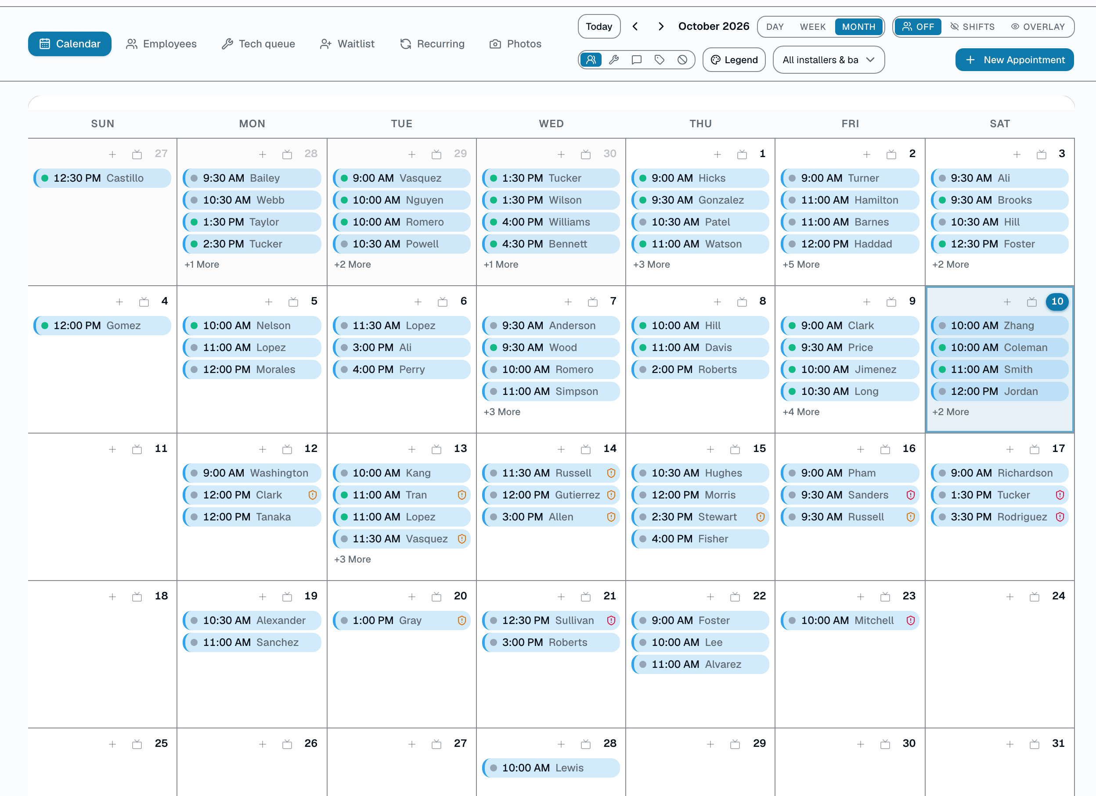The height and width of the screenshot is (796, 1096).
Task: Click the New Appointment button
Action: click(x=1014, y=60)
